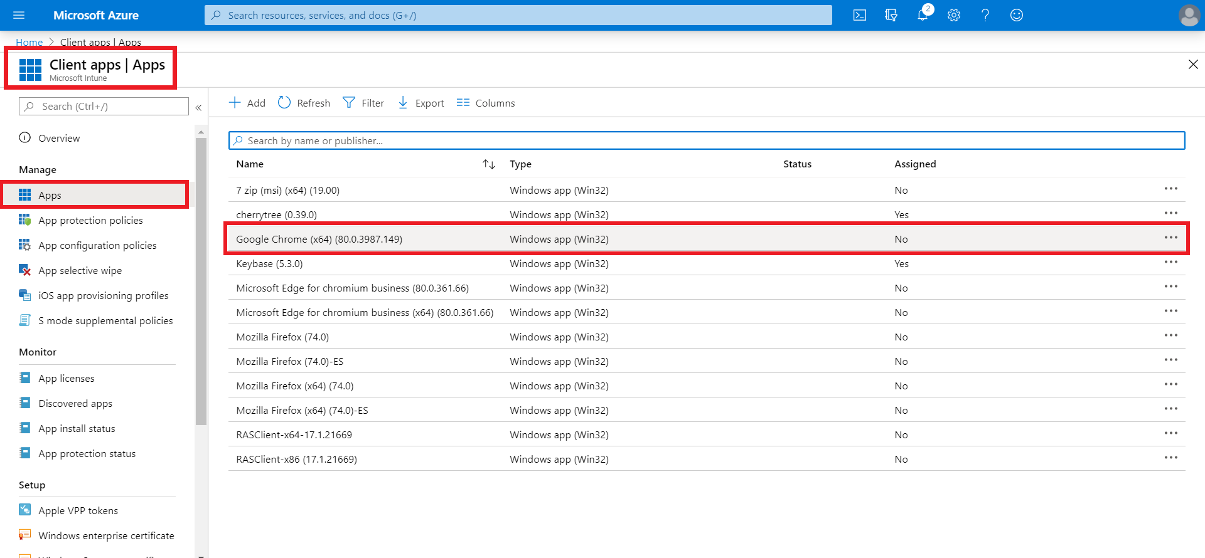
Task: Add a new app
Action: [247, 103]
